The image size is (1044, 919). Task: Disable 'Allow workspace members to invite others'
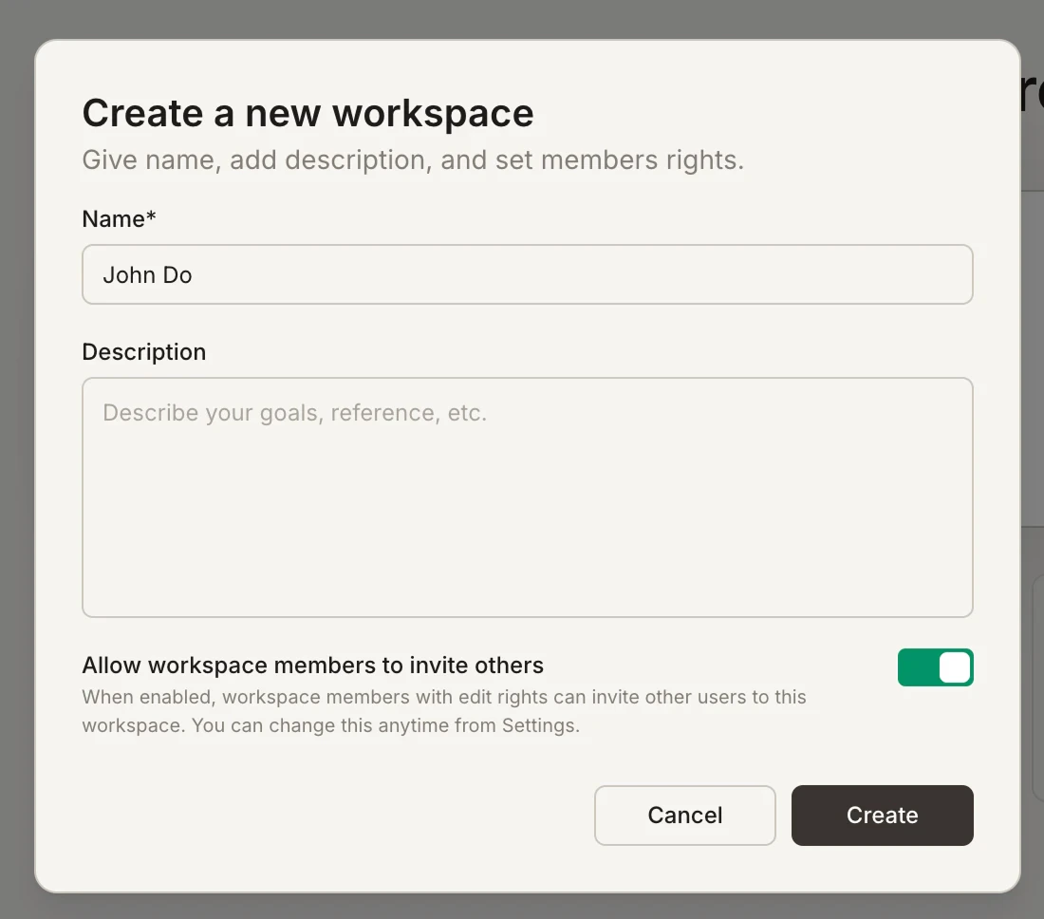click(935, 667)
